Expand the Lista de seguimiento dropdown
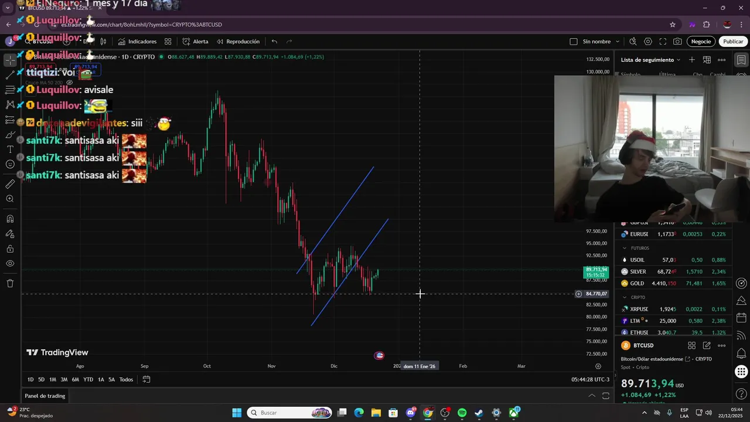750x422 pixels. pyautogui.click(x=650, y=60)
